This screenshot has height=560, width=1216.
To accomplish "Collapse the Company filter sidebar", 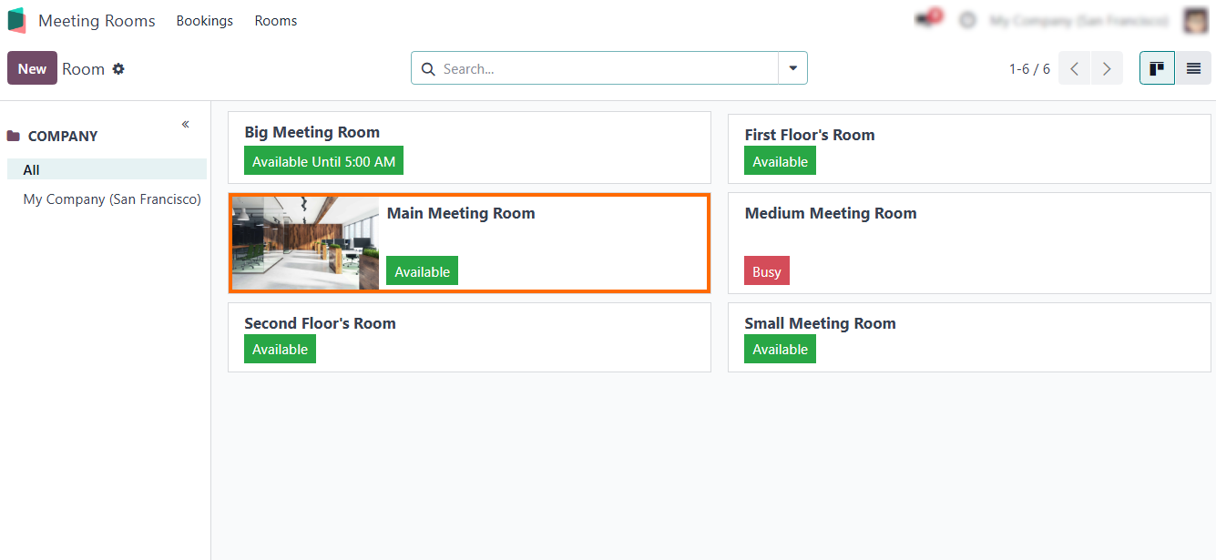I will 185,124.
